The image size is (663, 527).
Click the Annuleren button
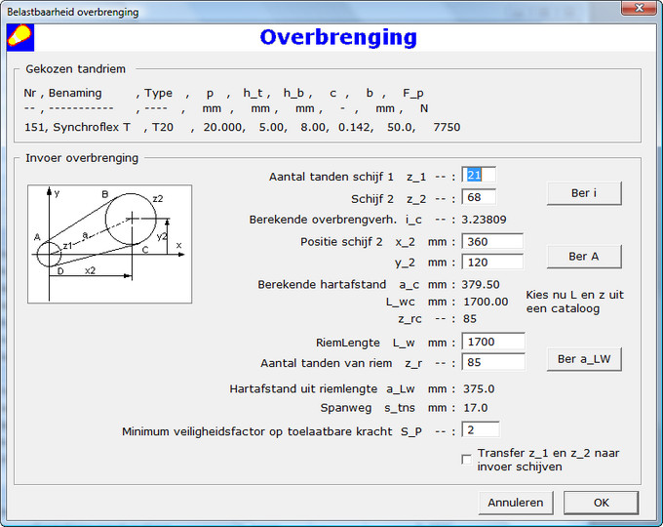pos(516,503)
